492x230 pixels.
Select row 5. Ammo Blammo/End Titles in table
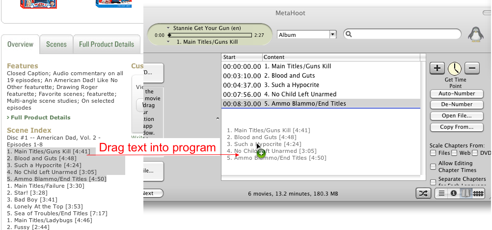click(x=321, y=103)
